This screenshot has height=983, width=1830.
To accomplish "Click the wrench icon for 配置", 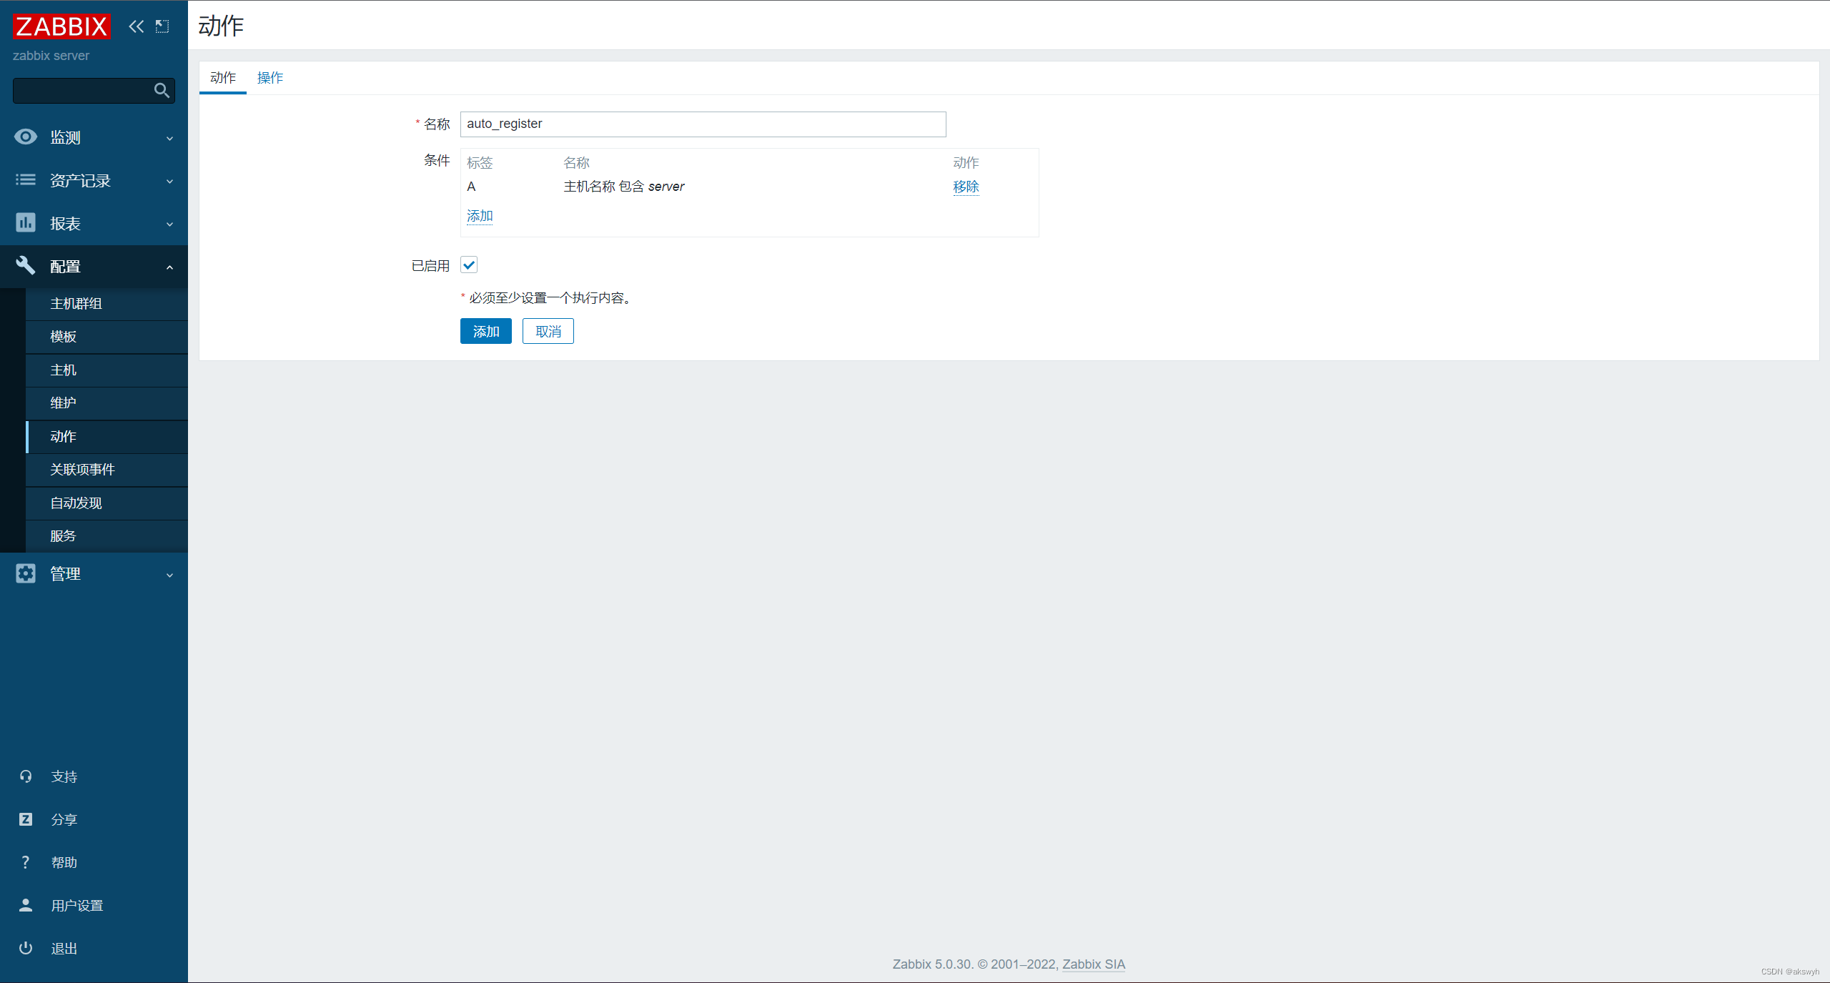I will coord(26,265).
